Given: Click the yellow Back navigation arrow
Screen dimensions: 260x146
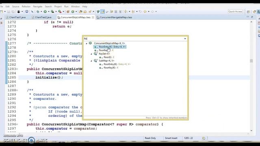Looking at the screenshot, I should click(145, 12).
